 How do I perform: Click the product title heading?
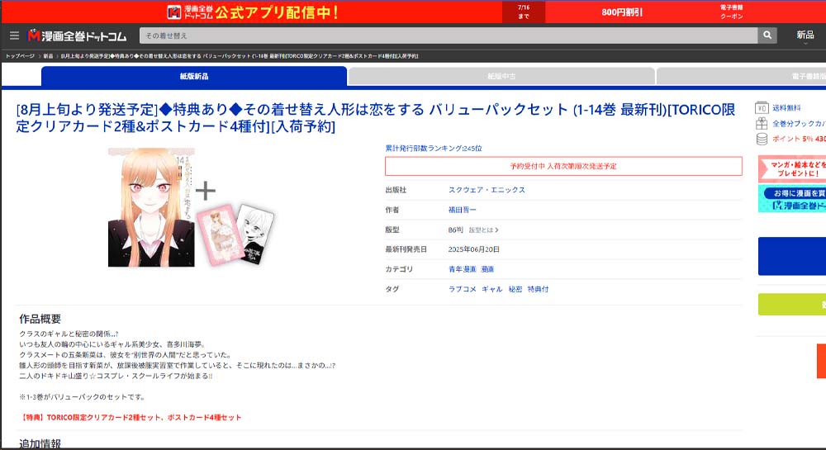(x=376, y=118)
